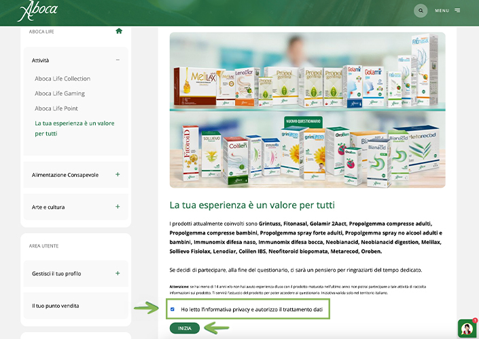Click the Aboca logo
Screen dimensions: 479x339
pos(37,11)
